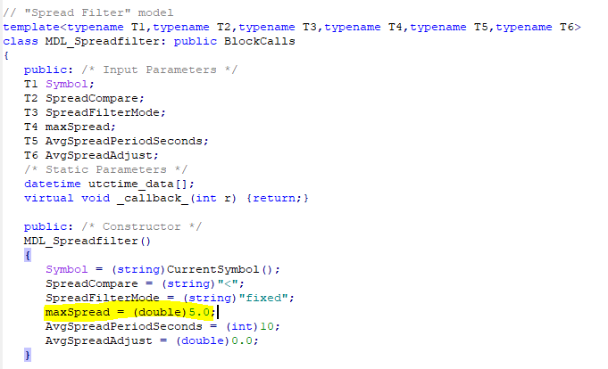This screenshot has width=608, height=369.
Task: Click the 'T3 SpreadFilterMode;' declaration
Action: click(x=95, y=112)
